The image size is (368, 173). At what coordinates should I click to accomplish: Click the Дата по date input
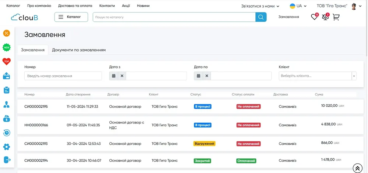pos(241,76)
